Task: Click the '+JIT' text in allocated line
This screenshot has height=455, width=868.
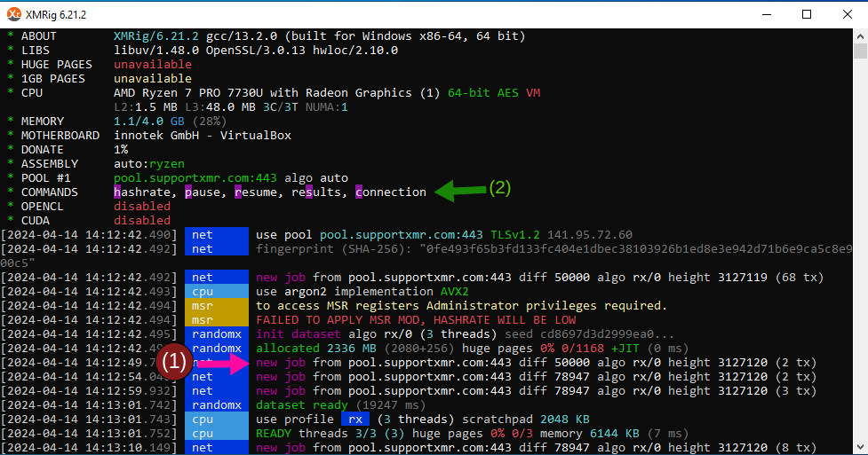Action: point(625,349)
